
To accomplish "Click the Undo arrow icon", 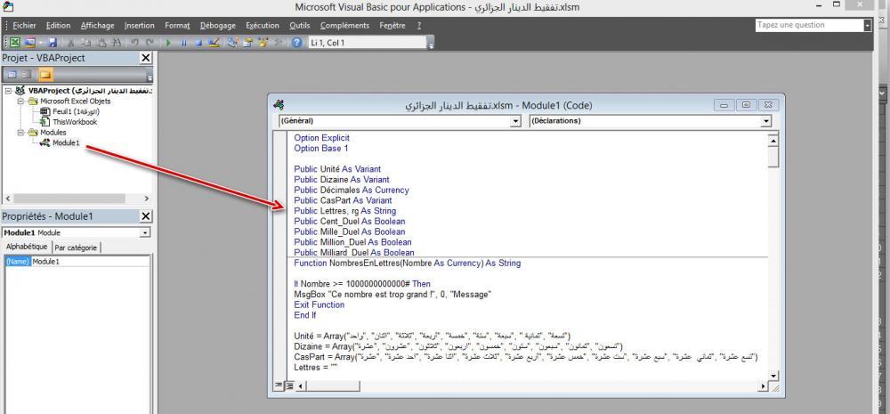I will (134, 43).
